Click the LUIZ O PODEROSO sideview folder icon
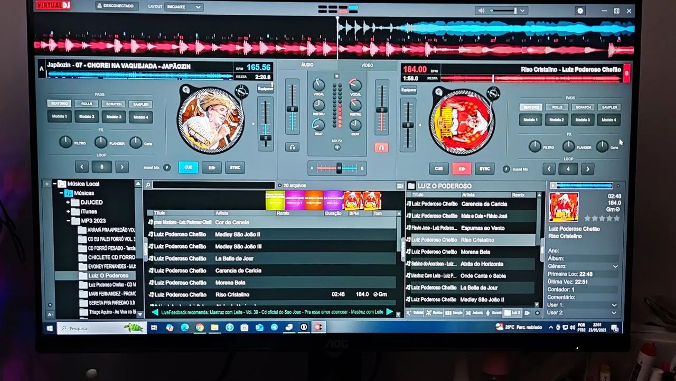Screen dimensions: 676x381 click(411, 186)
